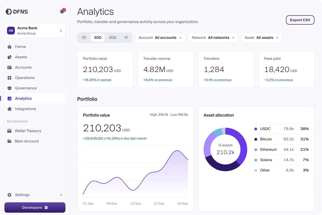The image size is (322, 215).
Task: Open the Account filter dropdown
Action: [160, 38]
